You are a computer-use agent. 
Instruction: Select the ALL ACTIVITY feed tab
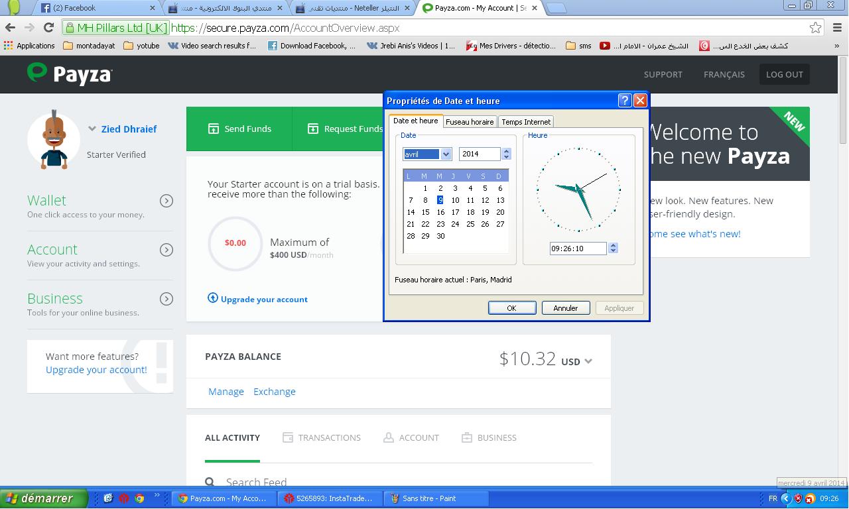pos(232,437)
